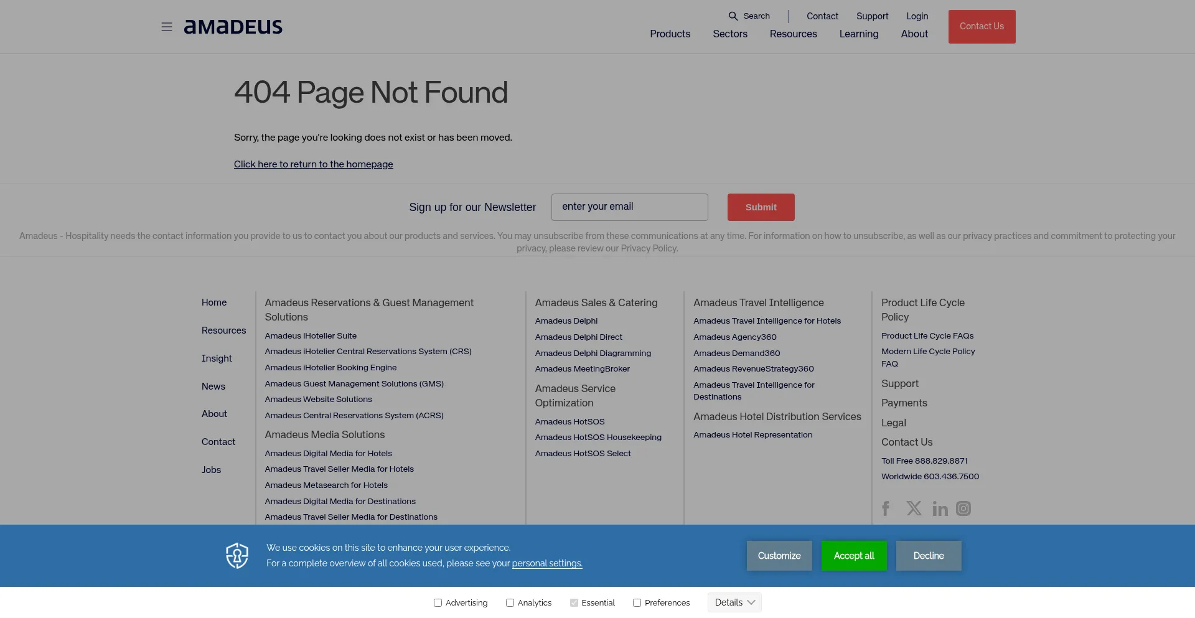Image resolution: width=1195 pixels, height=618 pixels.
Task: Open Amadeus RevenueStrategy360 link
Action: [753, 369]
